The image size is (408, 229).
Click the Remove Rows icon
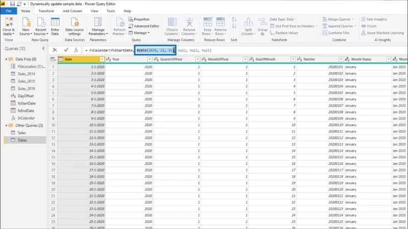[x=220, y=22]
